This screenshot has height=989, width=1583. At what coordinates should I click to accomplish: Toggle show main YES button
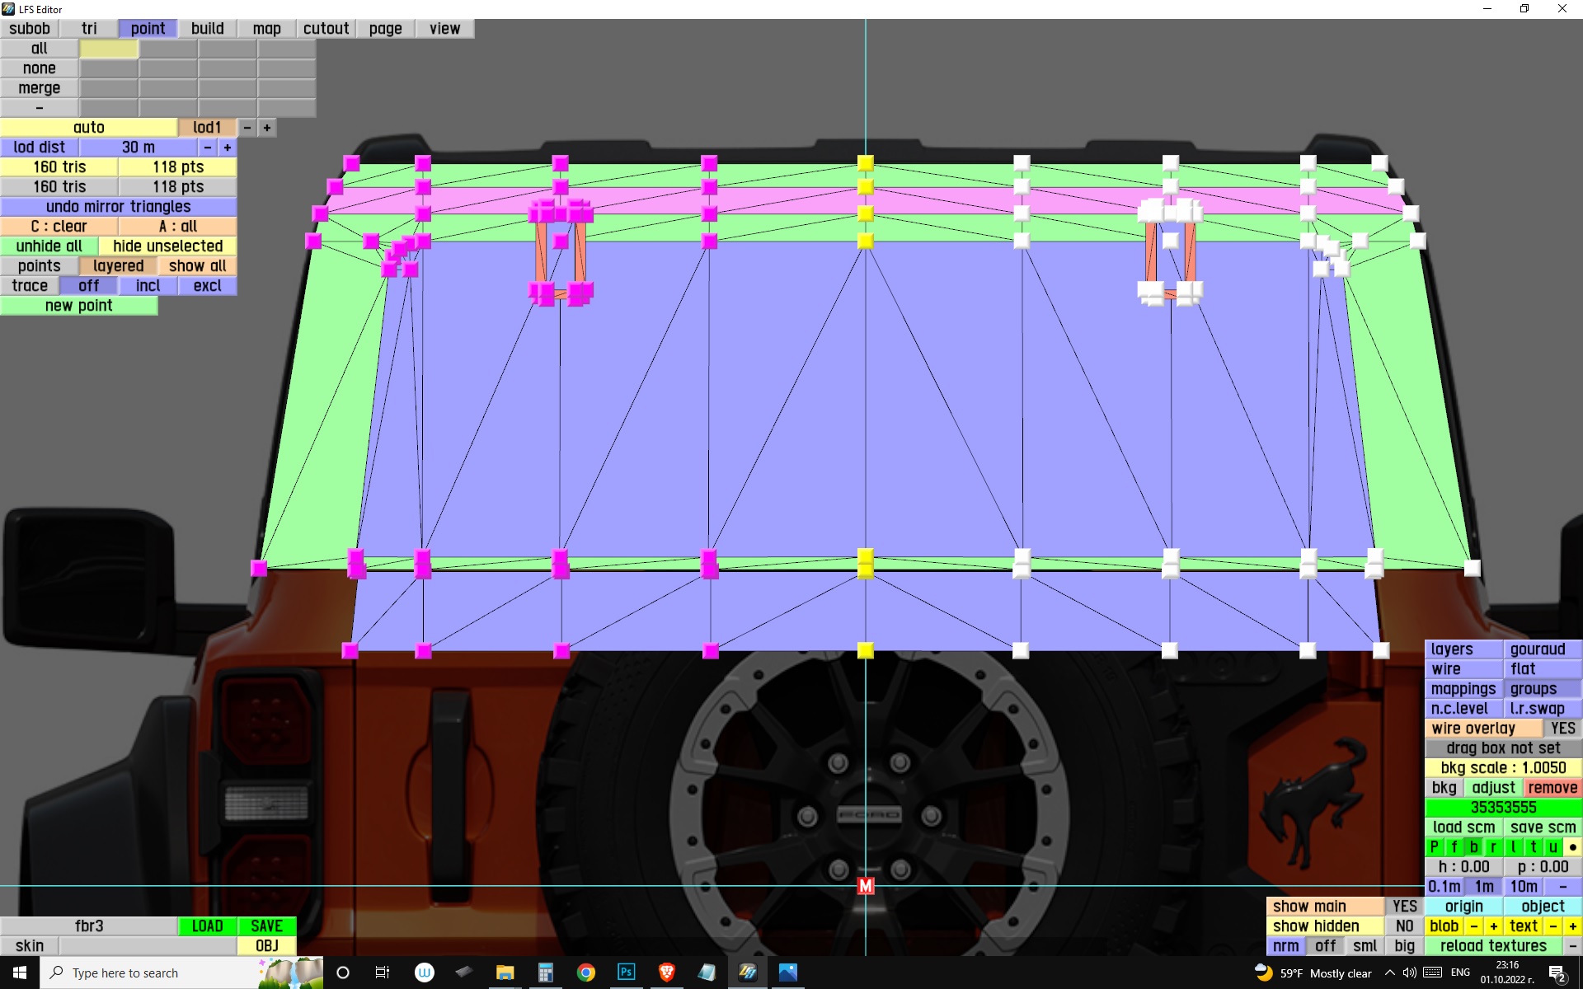click(x=1404, y=907)
